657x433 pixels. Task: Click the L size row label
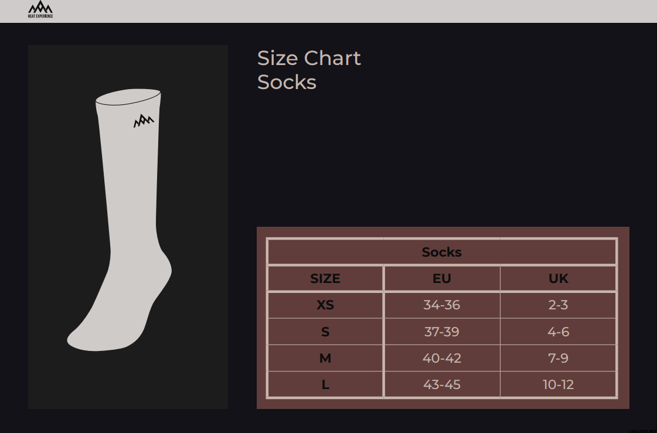point(325,384)
